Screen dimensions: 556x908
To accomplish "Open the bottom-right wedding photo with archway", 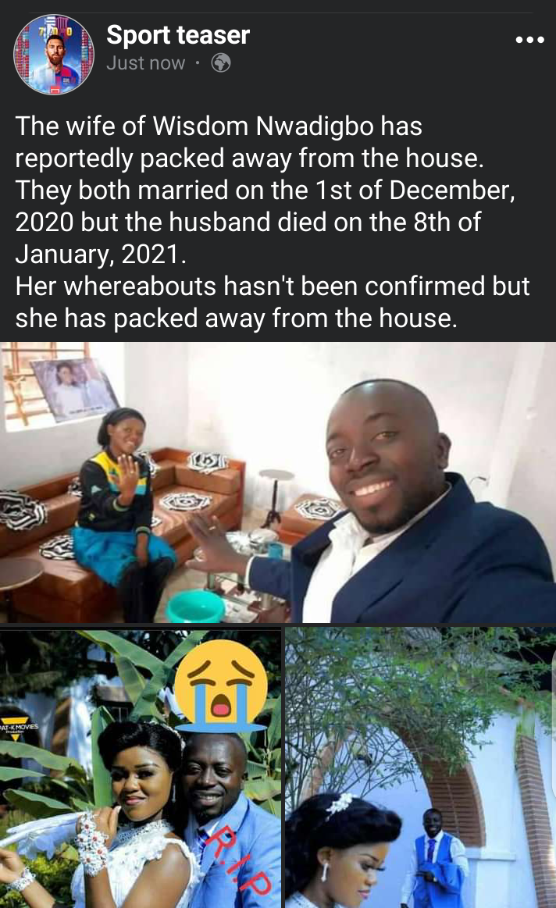I will 420,768.
